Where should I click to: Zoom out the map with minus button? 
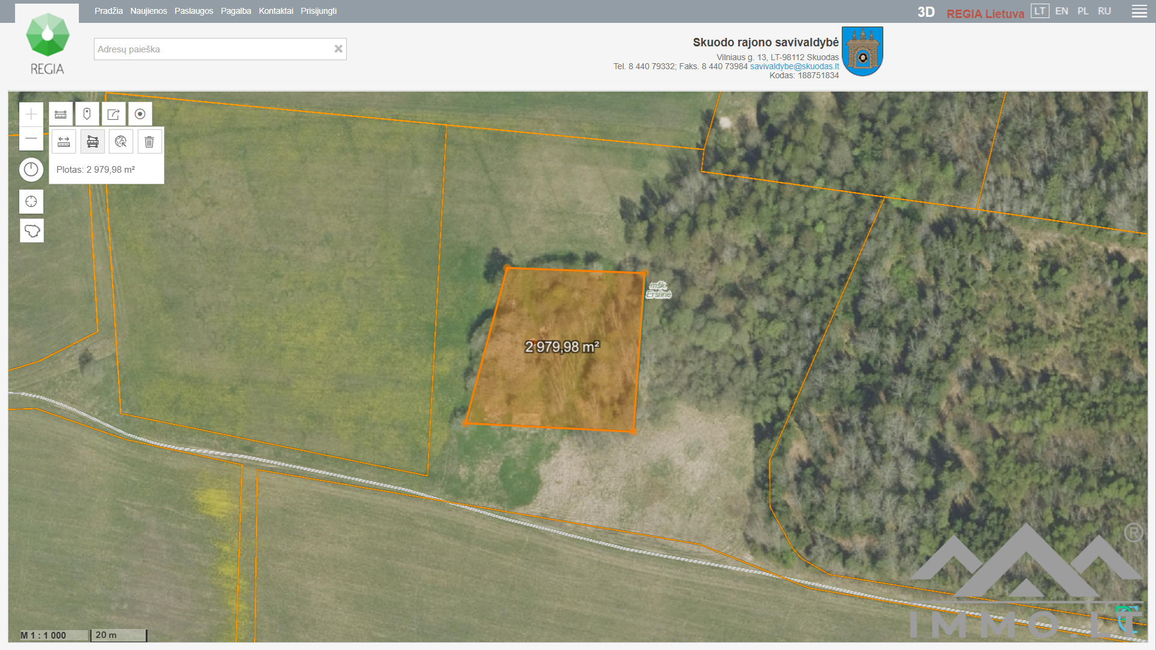(x=31, y=138)
